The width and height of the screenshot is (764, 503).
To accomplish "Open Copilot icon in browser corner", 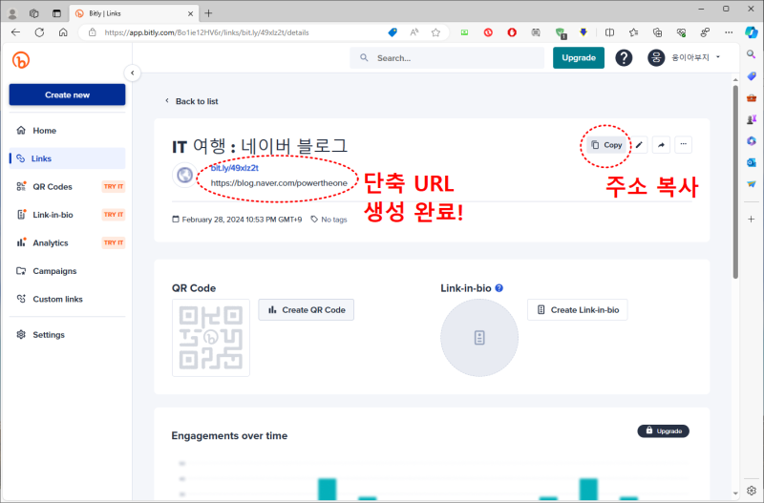I will pyautogui.click(x=751, y=32).
